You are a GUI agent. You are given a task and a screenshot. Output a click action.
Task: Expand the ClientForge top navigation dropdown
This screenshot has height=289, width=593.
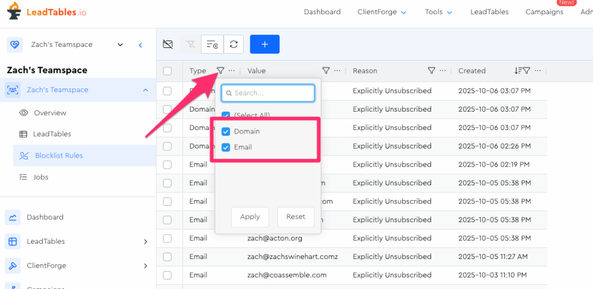[x=382, y=12]
